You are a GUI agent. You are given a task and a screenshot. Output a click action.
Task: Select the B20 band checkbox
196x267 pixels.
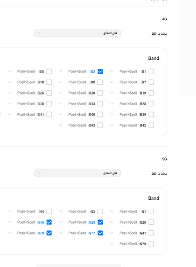pyautogui.click(x=100, y=93)
